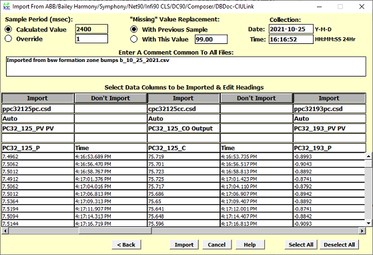Click the 75.596 data cell
The height and width of the screenshot is (255, 373).
tap(183, 224)
